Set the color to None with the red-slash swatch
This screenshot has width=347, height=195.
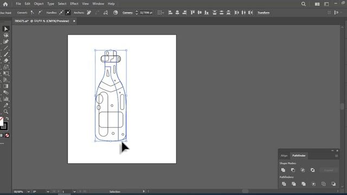click(7, 135)
